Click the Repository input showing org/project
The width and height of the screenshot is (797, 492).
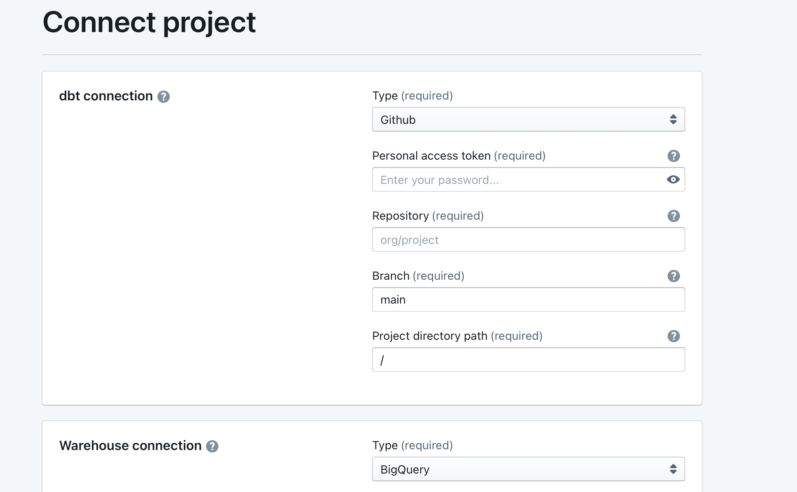click(529, 239)
